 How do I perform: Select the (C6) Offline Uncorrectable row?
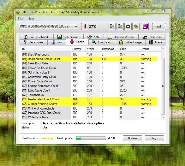click(x=89, y=108)
